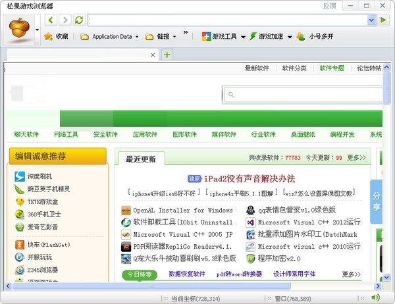
Task: Click the 今日特荐 green button
Action: point(140,274)
